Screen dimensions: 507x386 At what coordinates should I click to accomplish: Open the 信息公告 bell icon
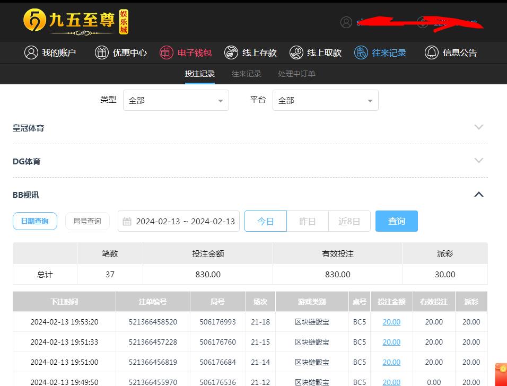point(432,52)
